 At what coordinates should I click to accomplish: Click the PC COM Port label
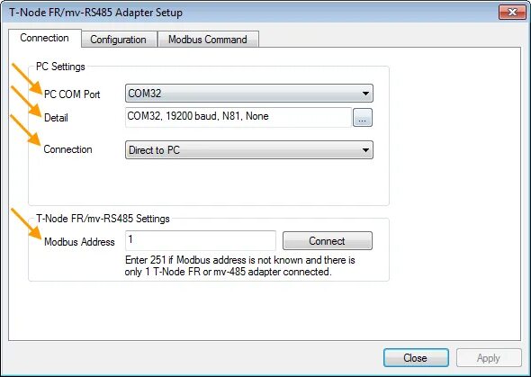[72, 94]
